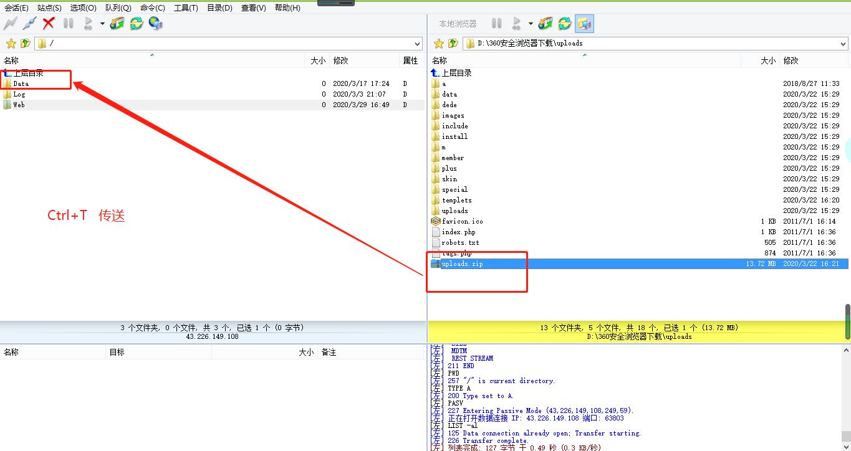The image size is (851, 451).
Task: Sort remote files by 大小 column
Action: [x=317, y=60]
